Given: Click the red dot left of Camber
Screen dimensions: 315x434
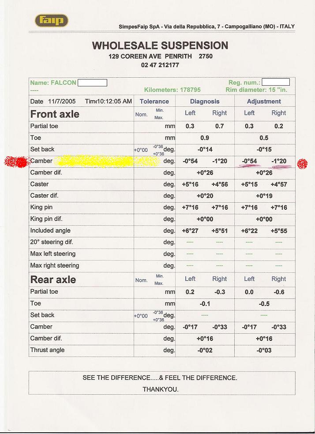Looking at the screenshot, I should (16, 162).
